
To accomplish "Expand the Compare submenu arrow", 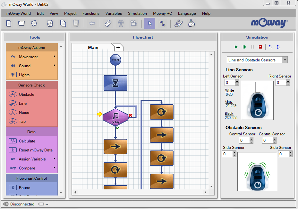I will click(54, 168).
